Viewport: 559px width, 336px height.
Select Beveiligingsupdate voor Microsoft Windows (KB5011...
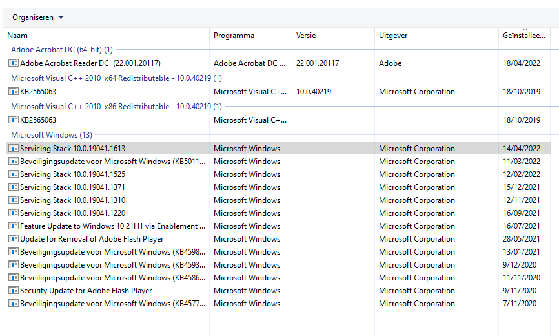click(113, 162)
